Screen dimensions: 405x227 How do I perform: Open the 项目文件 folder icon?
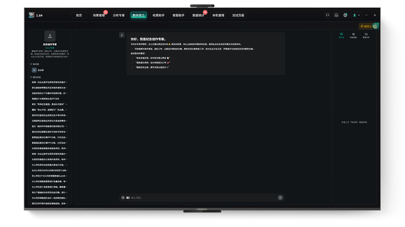366,36
